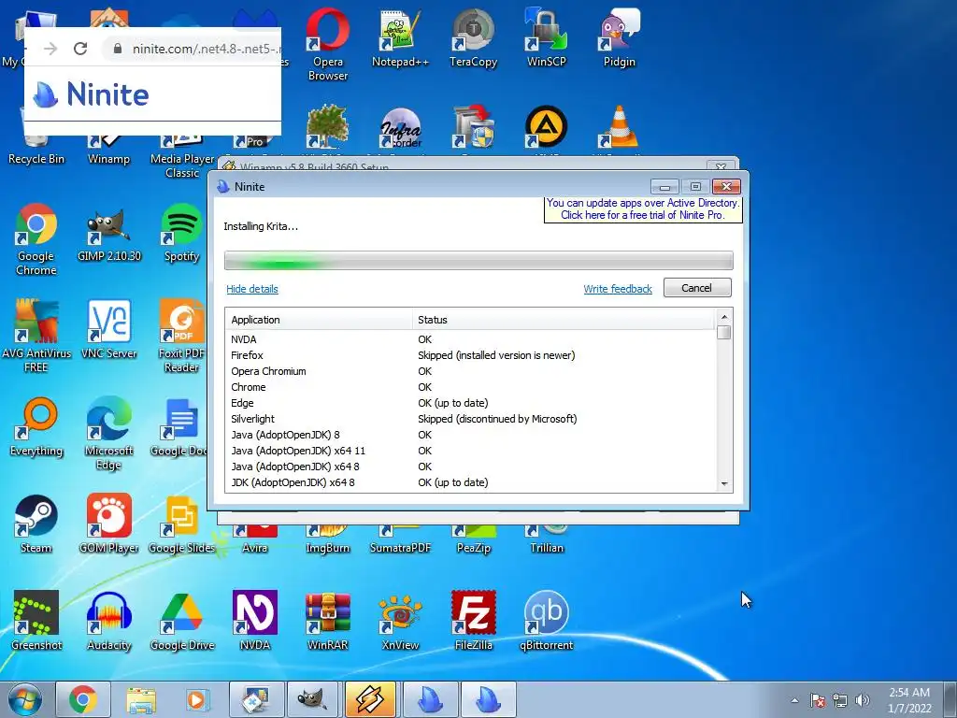Image resolution: width=957 pixels, height=718 pixels.
Task: Launch Notepad++ from the desktop
Action: click(x=400, y=37)
